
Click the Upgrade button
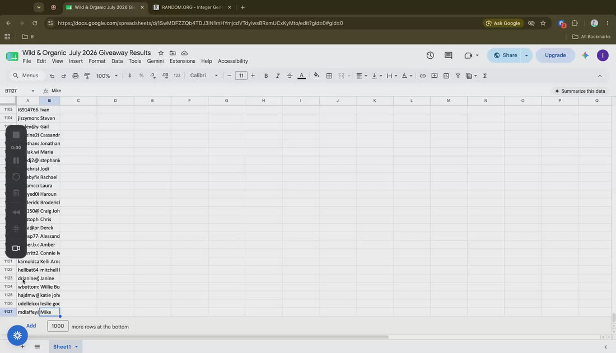pos(555,55)
